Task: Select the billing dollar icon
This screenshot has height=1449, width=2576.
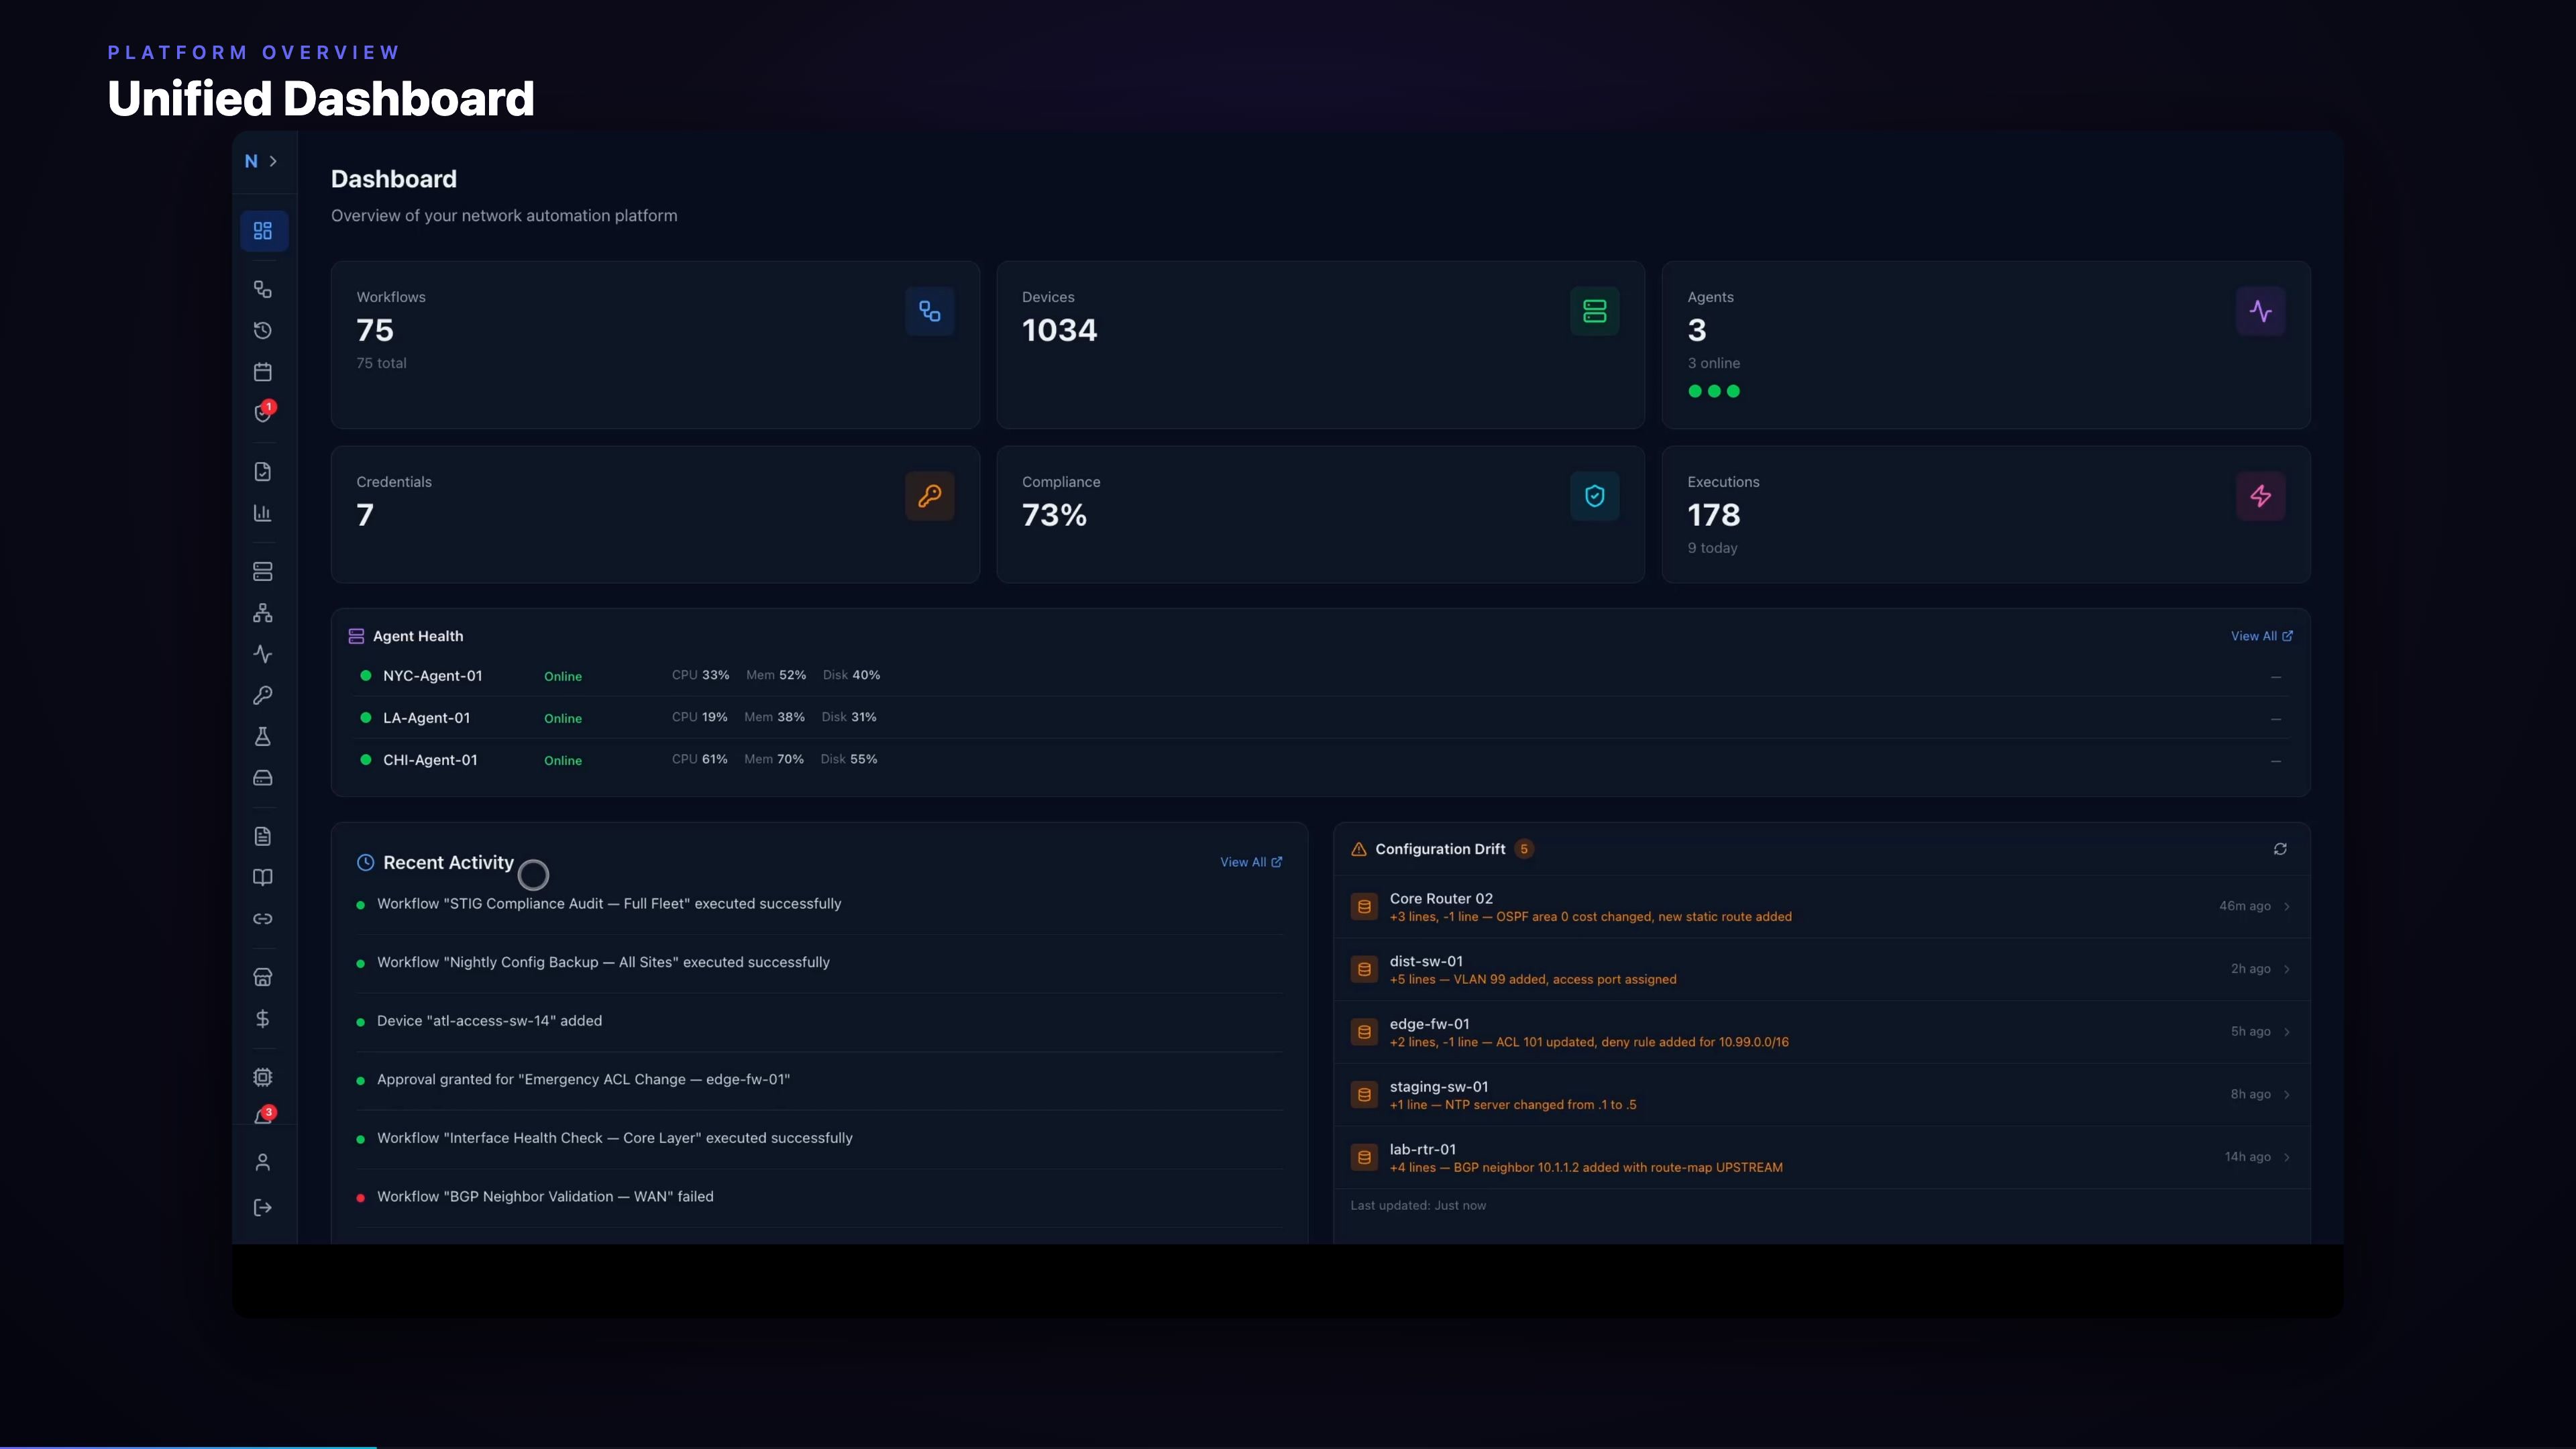Action: pyautogui.click(x=263, y=1019)
